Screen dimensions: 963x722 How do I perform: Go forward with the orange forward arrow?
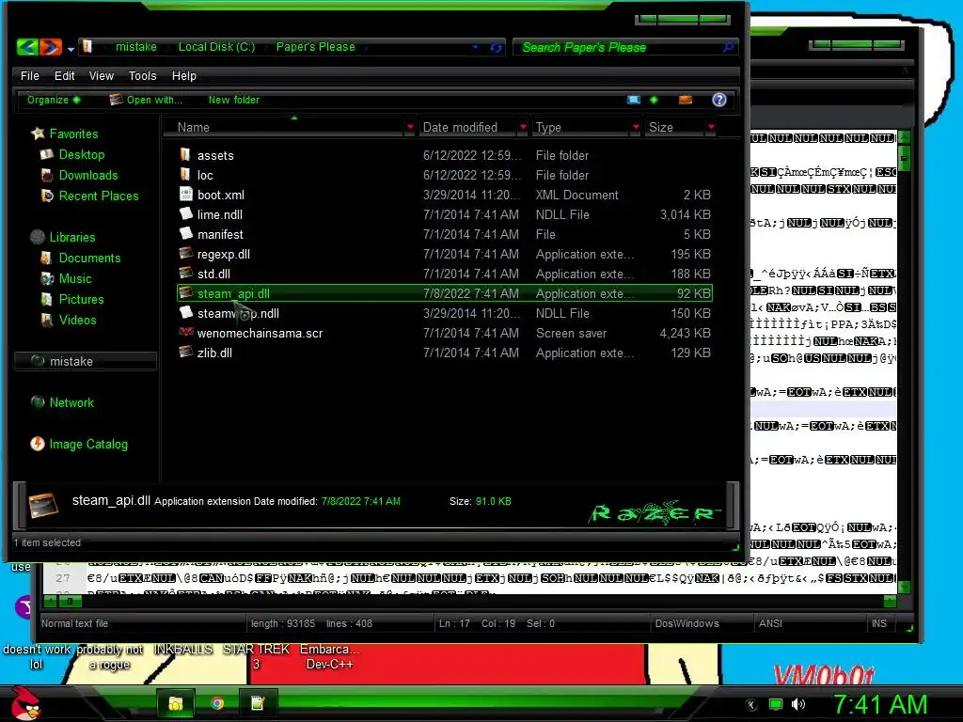pyautogui.click(x=51, y=47)
